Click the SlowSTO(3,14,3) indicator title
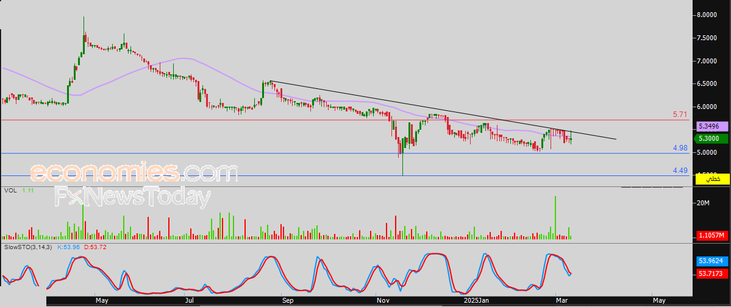731x307 pixels. click(x=27, y=247)
